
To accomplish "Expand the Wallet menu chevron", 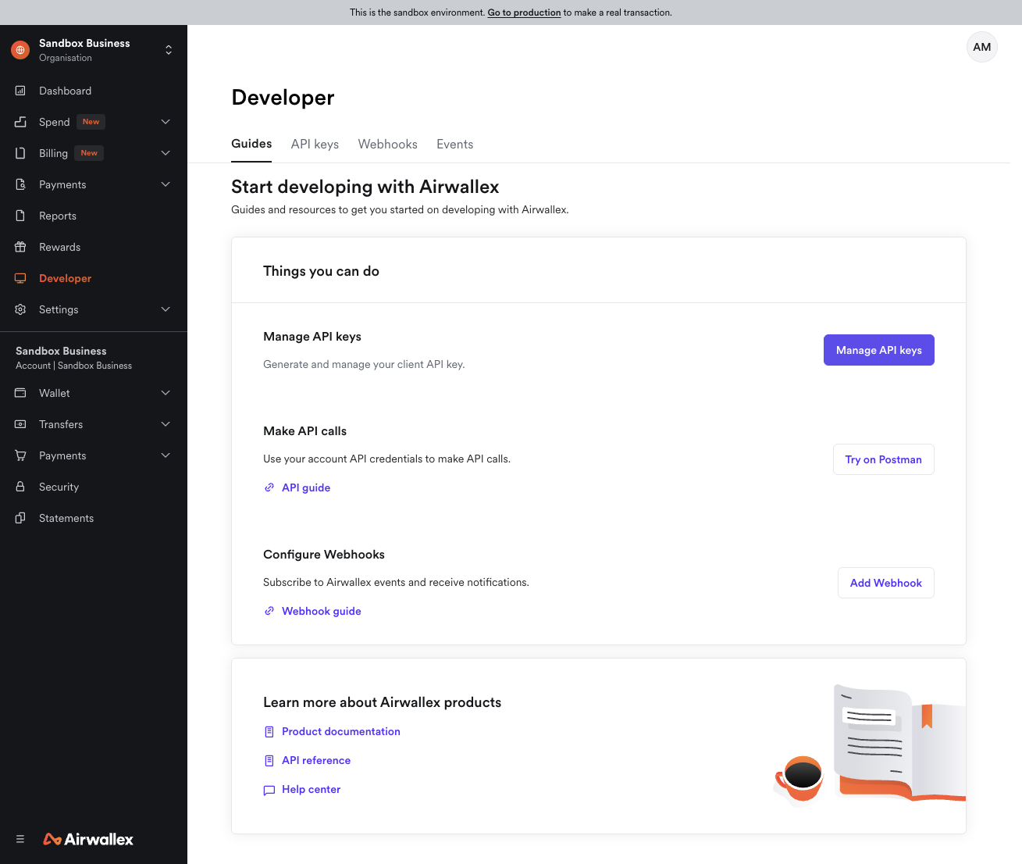I will point(166,393).
